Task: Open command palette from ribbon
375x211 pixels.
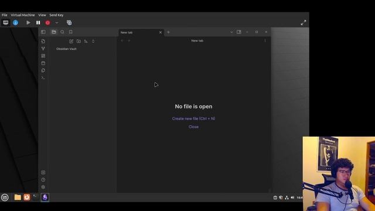Action: 43,78
